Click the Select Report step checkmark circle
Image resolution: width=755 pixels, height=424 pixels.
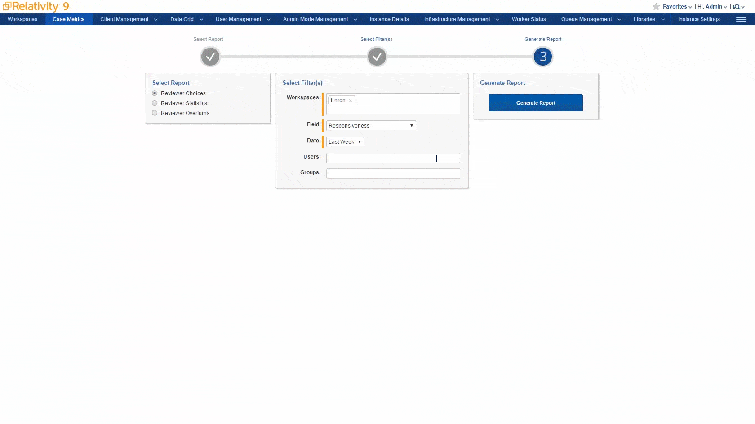click(x=210, y=57)
